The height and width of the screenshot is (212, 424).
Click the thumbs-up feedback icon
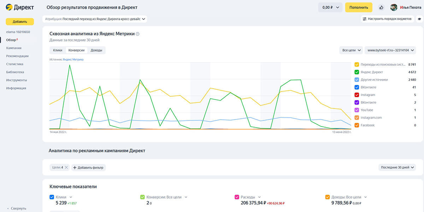pos(381,7)
